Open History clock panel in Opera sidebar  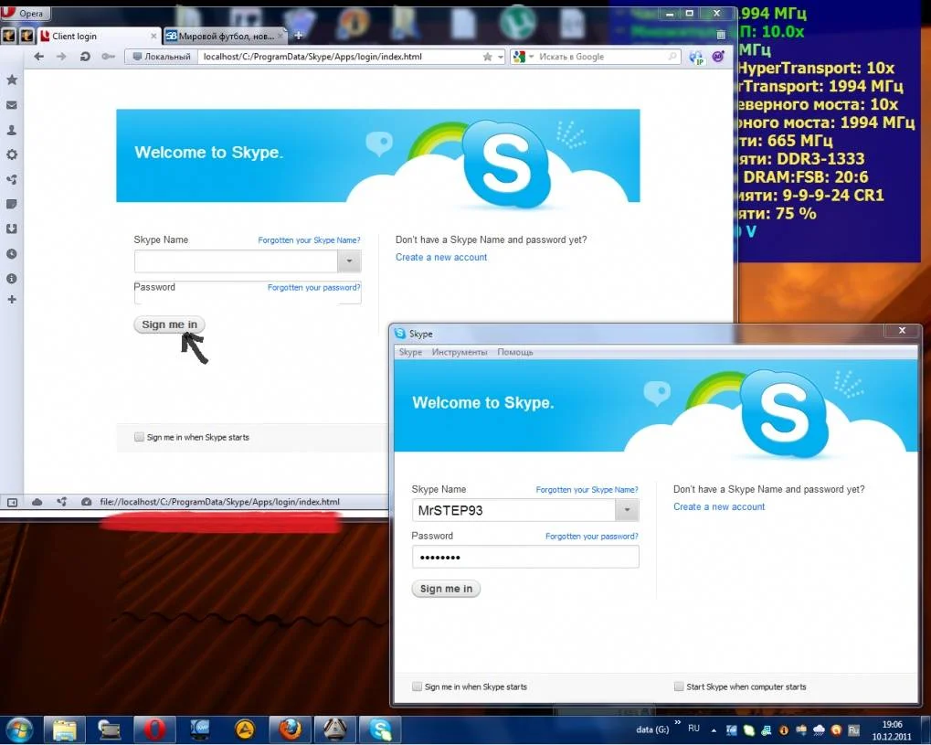pos(11,254)
